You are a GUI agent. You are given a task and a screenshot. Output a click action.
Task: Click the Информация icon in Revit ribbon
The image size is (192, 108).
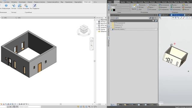(6, 5)
